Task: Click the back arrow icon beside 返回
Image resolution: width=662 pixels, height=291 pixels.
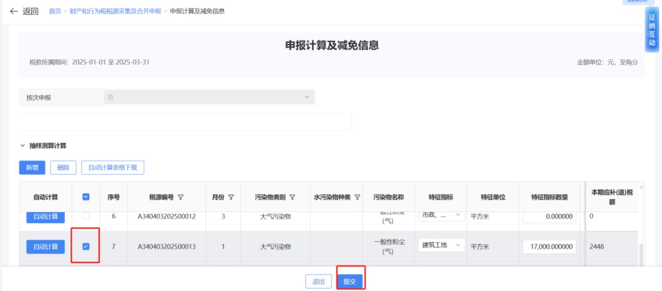Action: (13, 12)
